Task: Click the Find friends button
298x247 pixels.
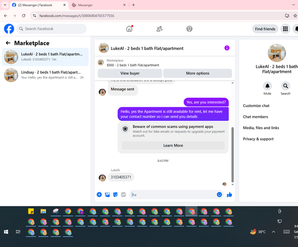Action: click(x=265, y=29)
